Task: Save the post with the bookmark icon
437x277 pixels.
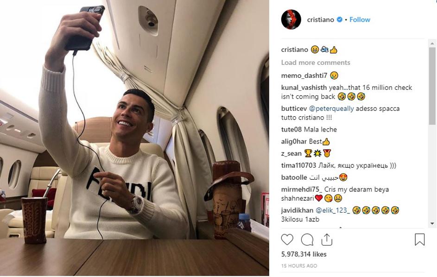Action: 419,239
